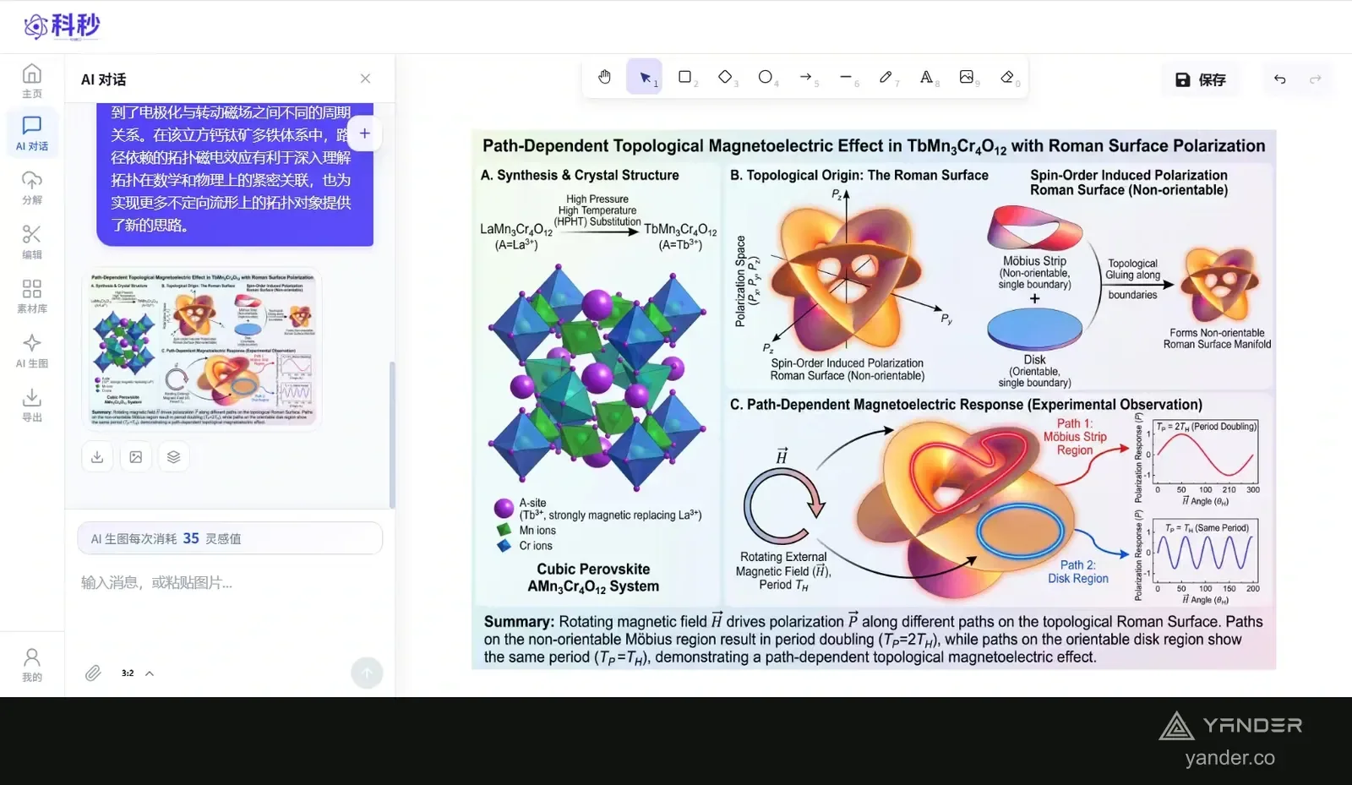Focus the 输入消息 chat input box
The image size is (1352, 785).
(230, 582)
